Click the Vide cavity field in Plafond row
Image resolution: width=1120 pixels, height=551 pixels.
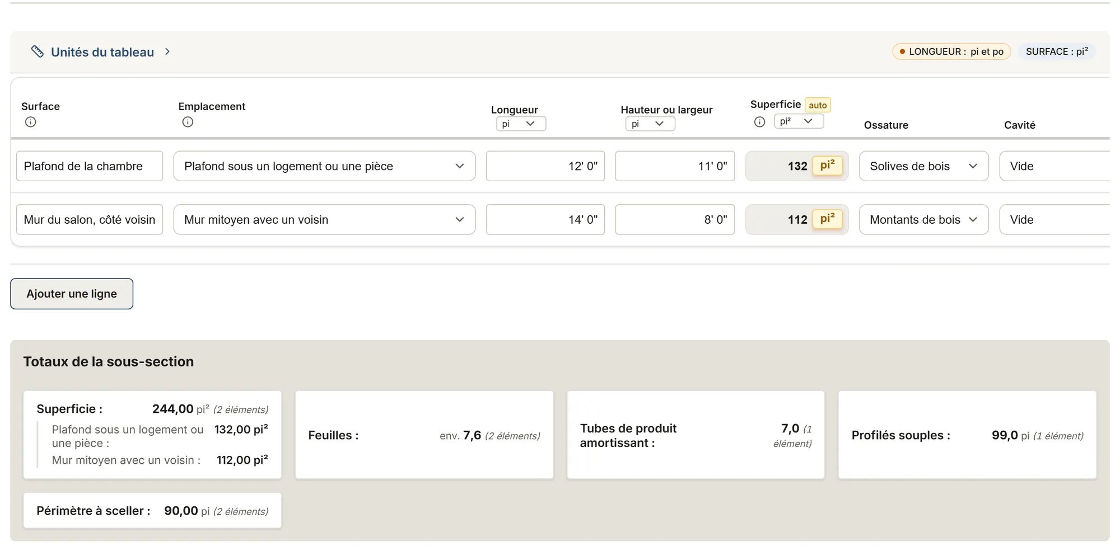point(1054,166)
